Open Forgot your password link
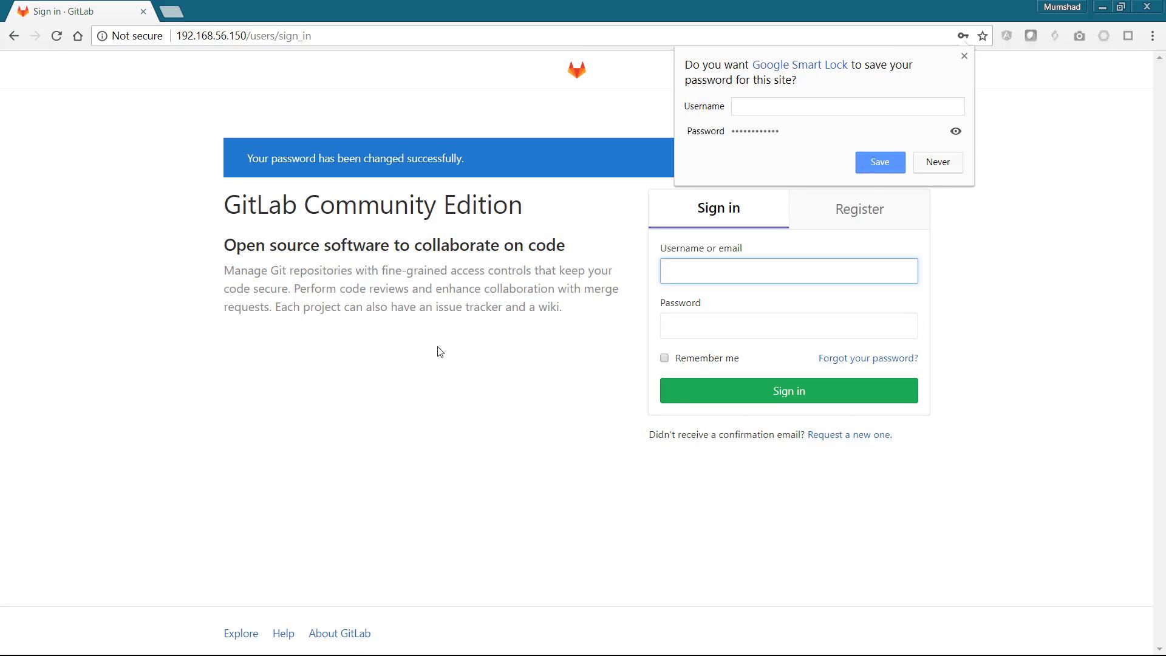This screenshot has height=656, width=1166. 868,358
